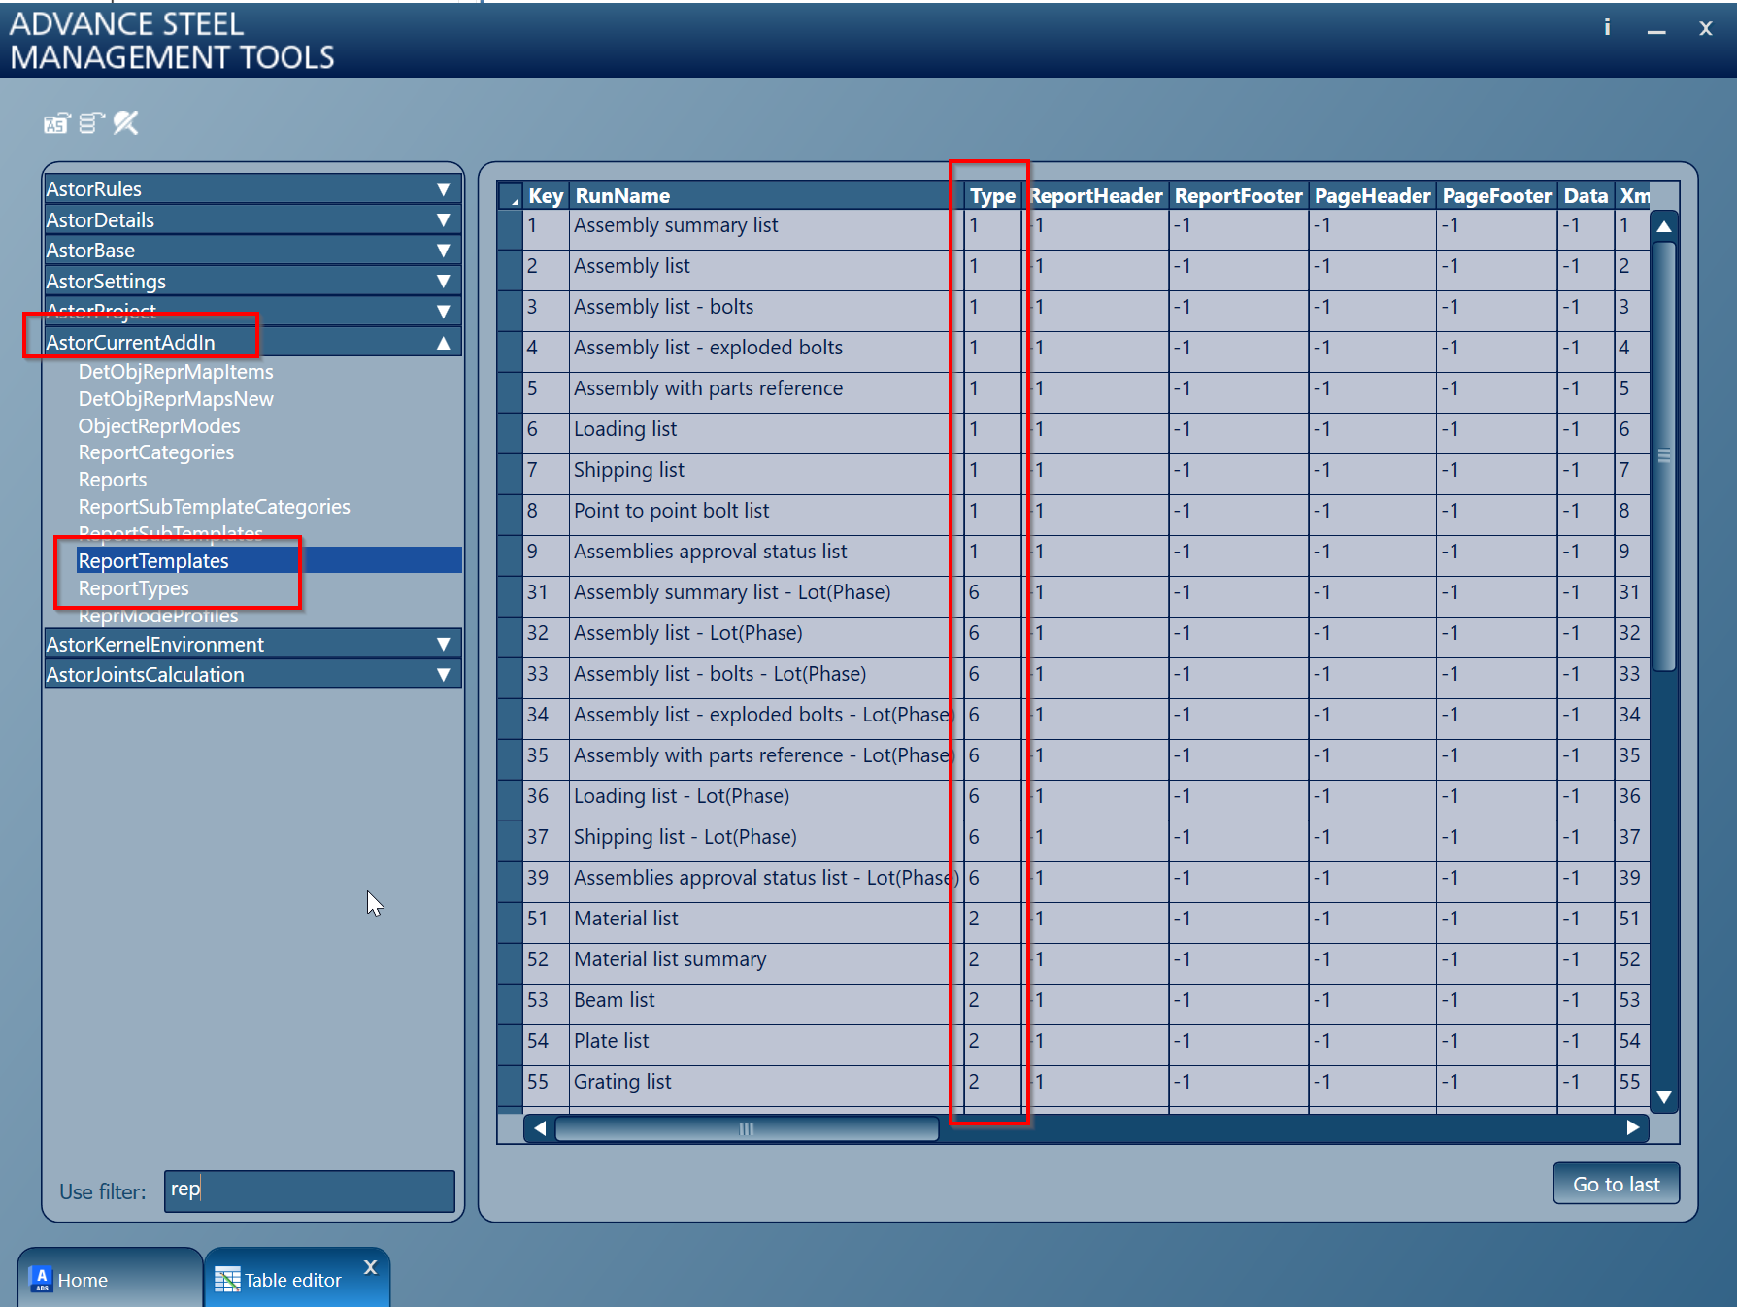Click the Data column header
The height and width of the screenshot is (1307, 1737).
[x=1586, y=196]
